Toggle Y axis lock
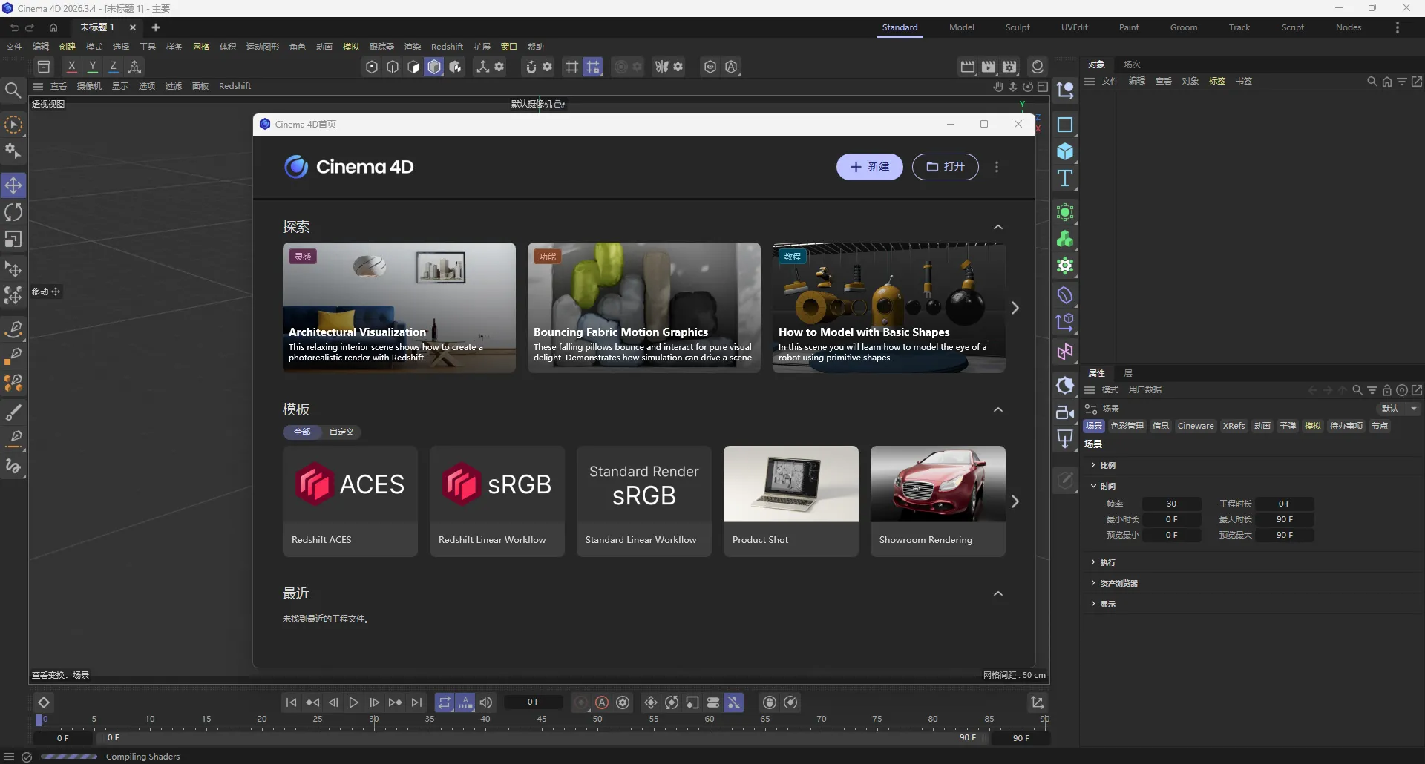Screen dimensions: 1425x764 93,67
